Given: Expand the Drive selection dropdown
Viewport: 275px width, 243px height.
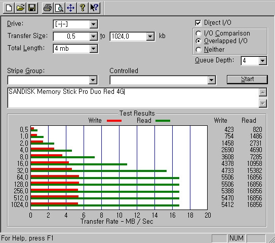Looking at the screenshot, I should [94, 24].
